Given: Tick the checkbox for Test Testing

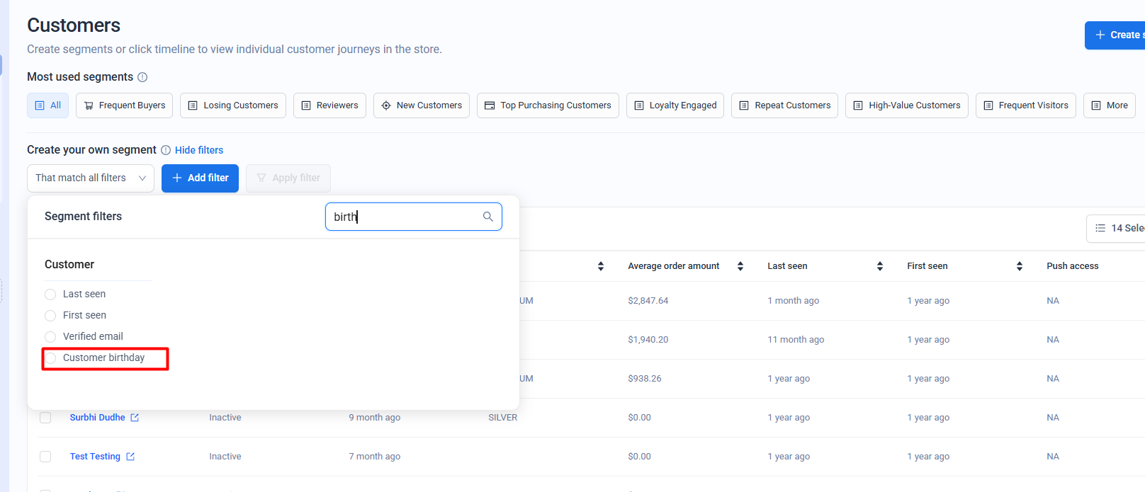Looking at the screenshot, I should (x=45, y=457).
